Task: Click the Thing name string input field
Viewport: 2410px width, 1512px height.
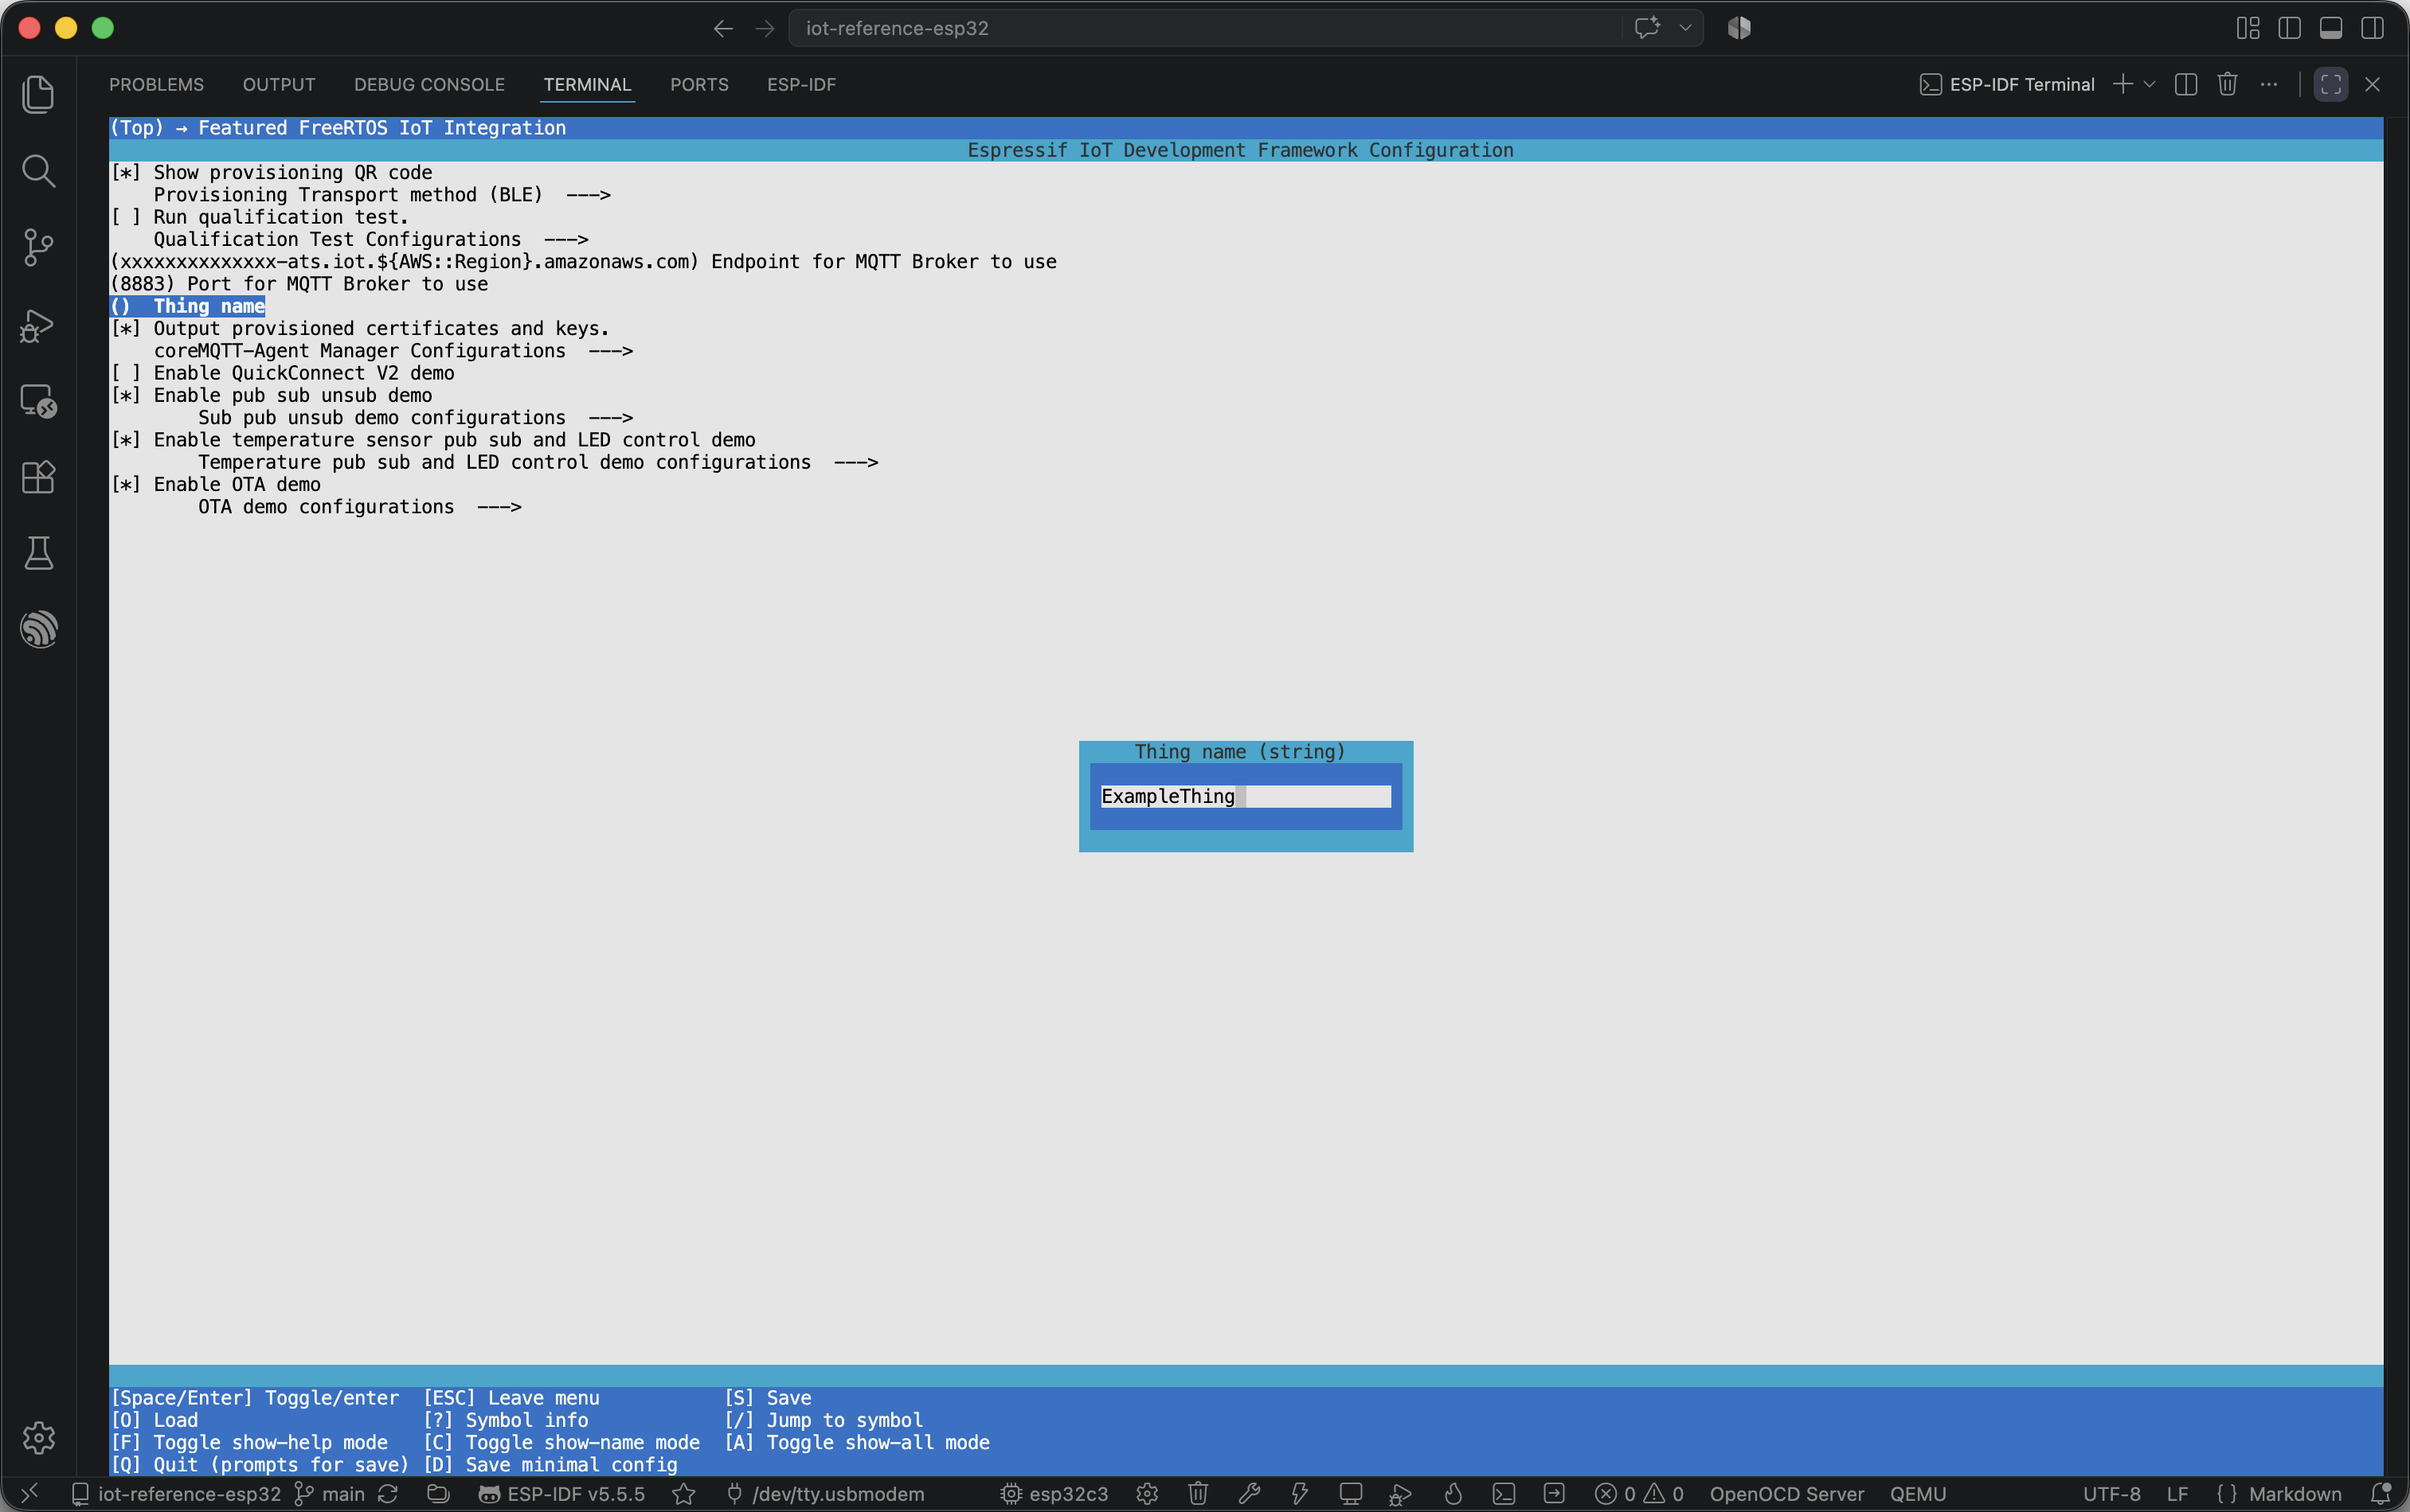Action: (x=1246, y=796)
